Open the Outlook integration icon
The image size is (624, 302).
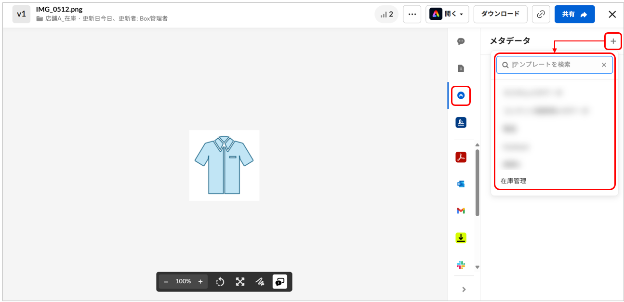pyautogui.click(x=461, y=184)
